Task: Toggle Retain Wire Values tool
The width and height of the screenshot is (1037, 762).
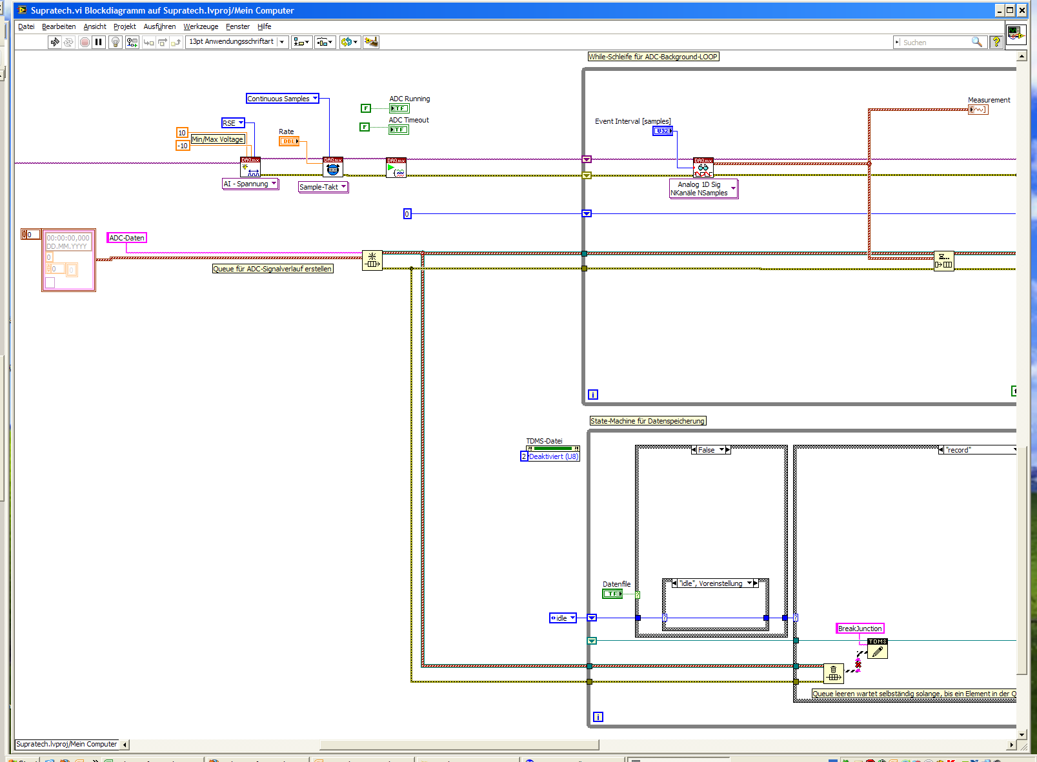Action: click(132, 42)
